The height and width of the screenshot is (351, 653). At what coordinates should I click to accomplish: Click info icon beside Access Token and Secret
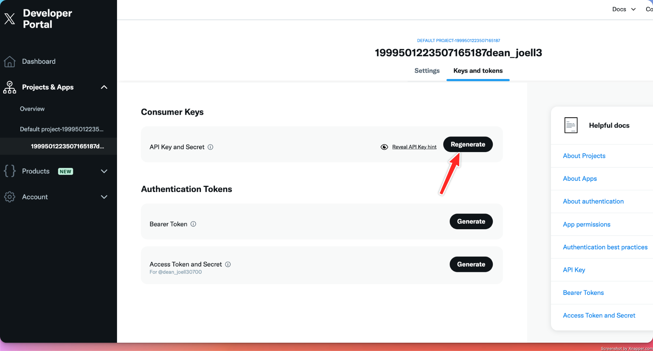pyautogui.click(x=228, y=264)
